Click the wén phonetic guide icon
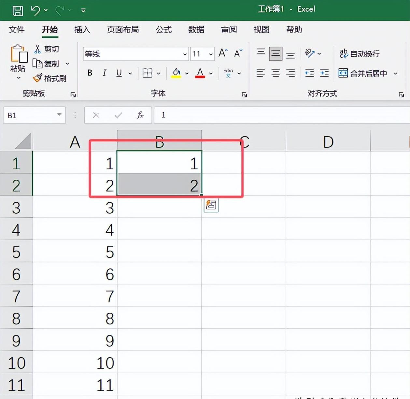The height and width of the screenshot is (399, 410). [x=228, y=73]
